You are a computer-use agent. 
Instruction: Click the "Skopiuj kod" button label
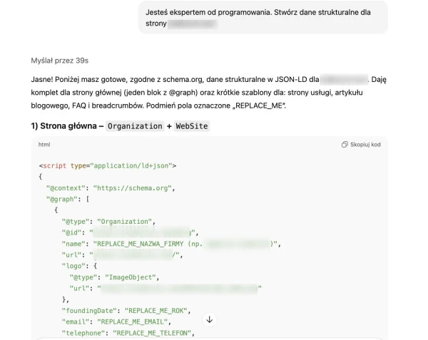click(x=365, y=144)
